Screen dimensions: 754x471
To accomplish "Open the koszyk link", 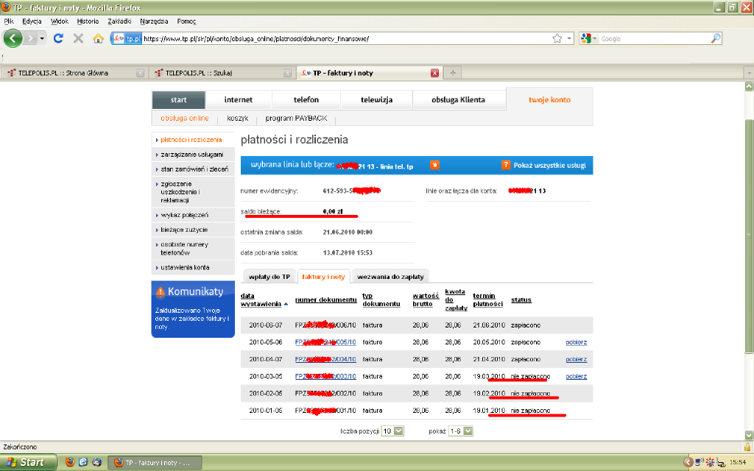I will tap(238, 118).
